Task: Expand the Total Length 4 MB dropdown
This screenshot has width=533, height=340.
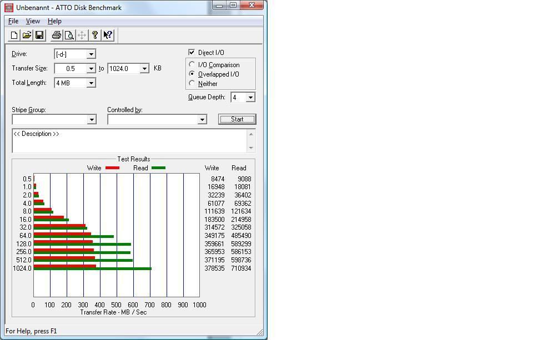Action: 91,83
